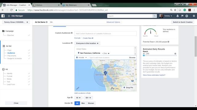Open the Include dropdown
The image size is (197, 110).
[x=81, y=57]
